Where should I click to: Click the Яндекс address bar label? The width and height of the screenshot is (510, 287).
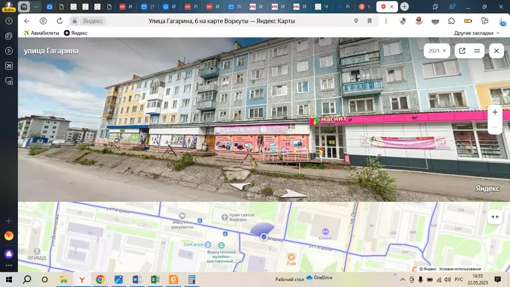click(x=92, y=21)
